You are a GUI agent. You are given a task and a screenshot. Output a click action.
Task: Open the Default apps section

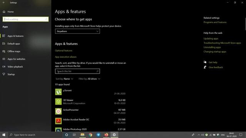pyautogui.click(x=14, y=44)
